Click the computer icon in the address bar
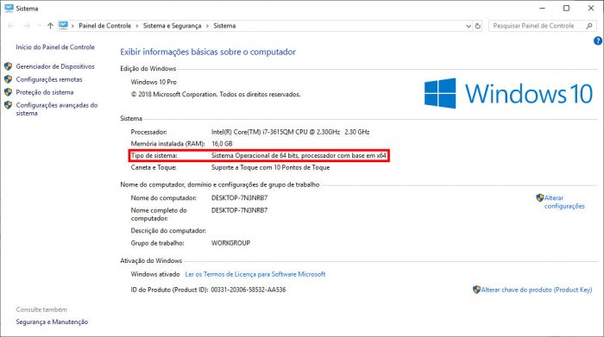Image resolution: width=604 pixels, height=337 pixels. click(63, 25)
